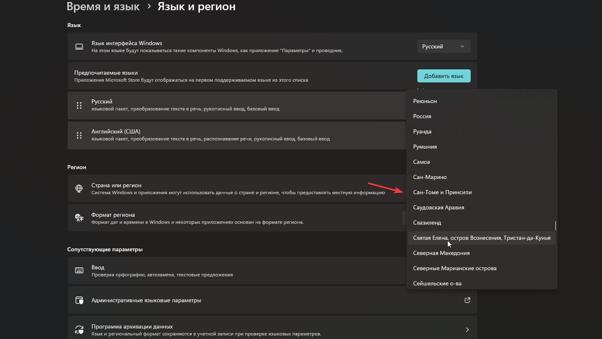Click the regional format icon beside Формат региона
The height and width of the screenshot is (339, 602).
tap(79, 218)
